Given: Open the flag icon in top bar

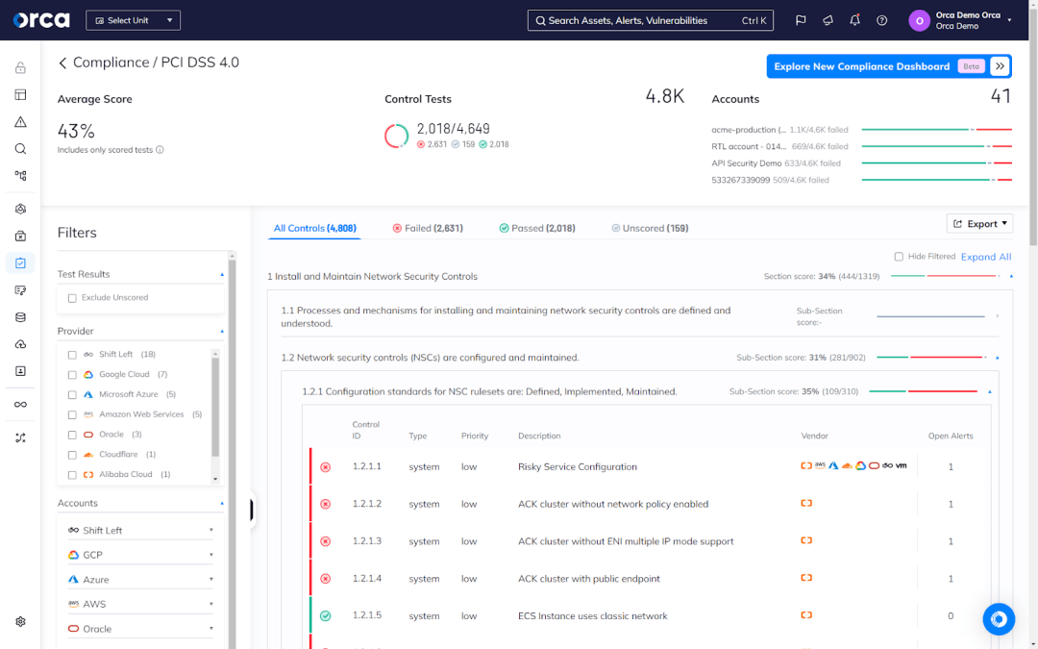Looking at the screenshot, I should 801,20.
